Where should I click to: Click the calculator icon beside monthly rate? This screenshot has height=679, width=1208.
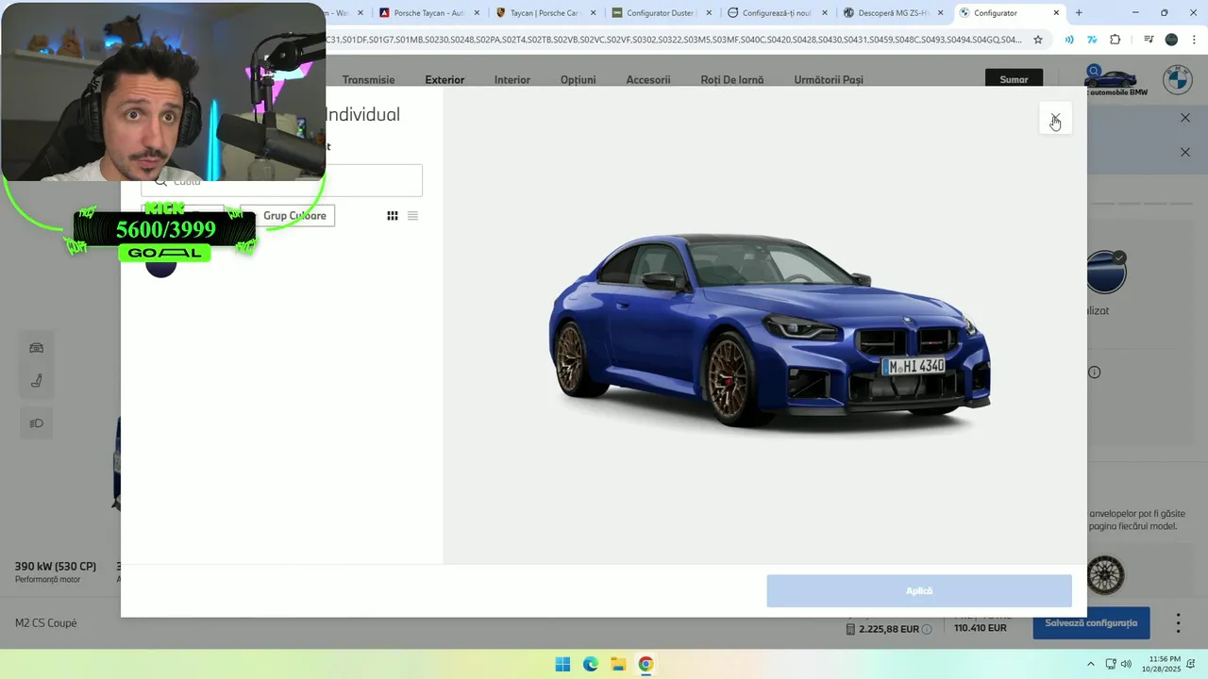(850, 629)
